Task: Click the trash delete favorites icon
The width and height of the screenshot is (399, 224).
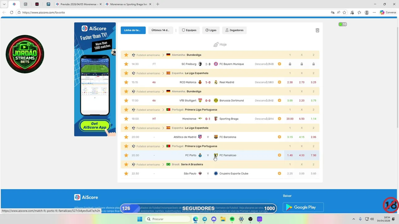Action: point(317,30)
